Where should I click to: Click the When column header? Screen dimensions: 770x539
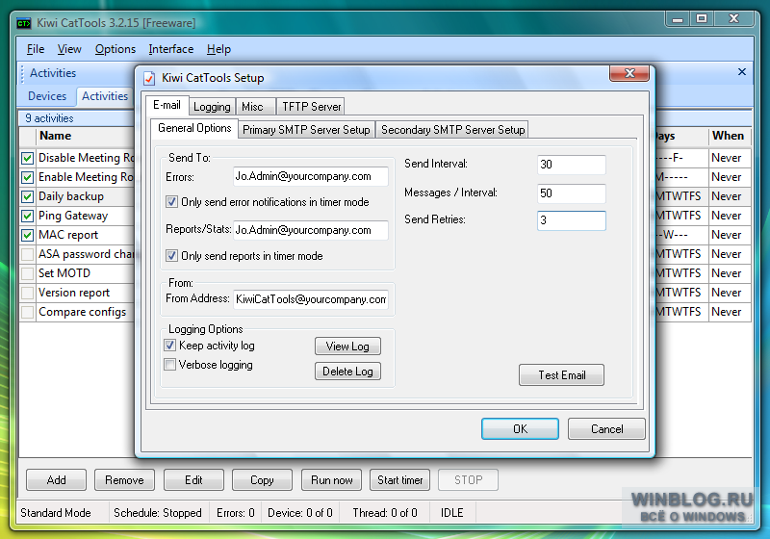[730, 136]
